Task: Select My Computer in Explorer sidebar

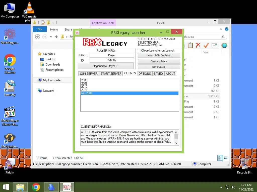Action: click(x=52, y=80)
